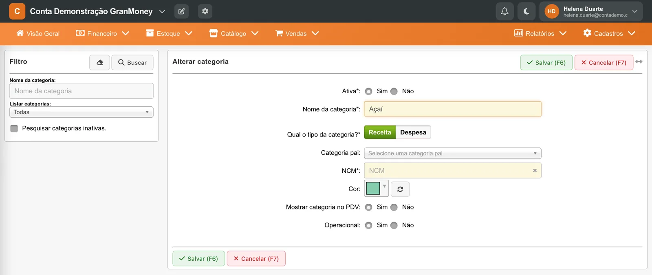Open the notifications bell

(x=504, y=11)
